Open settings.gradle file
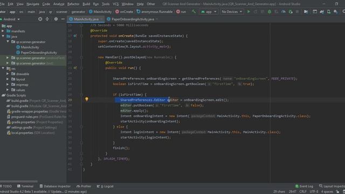Screen dimensions: 345x194 point(32,127)
